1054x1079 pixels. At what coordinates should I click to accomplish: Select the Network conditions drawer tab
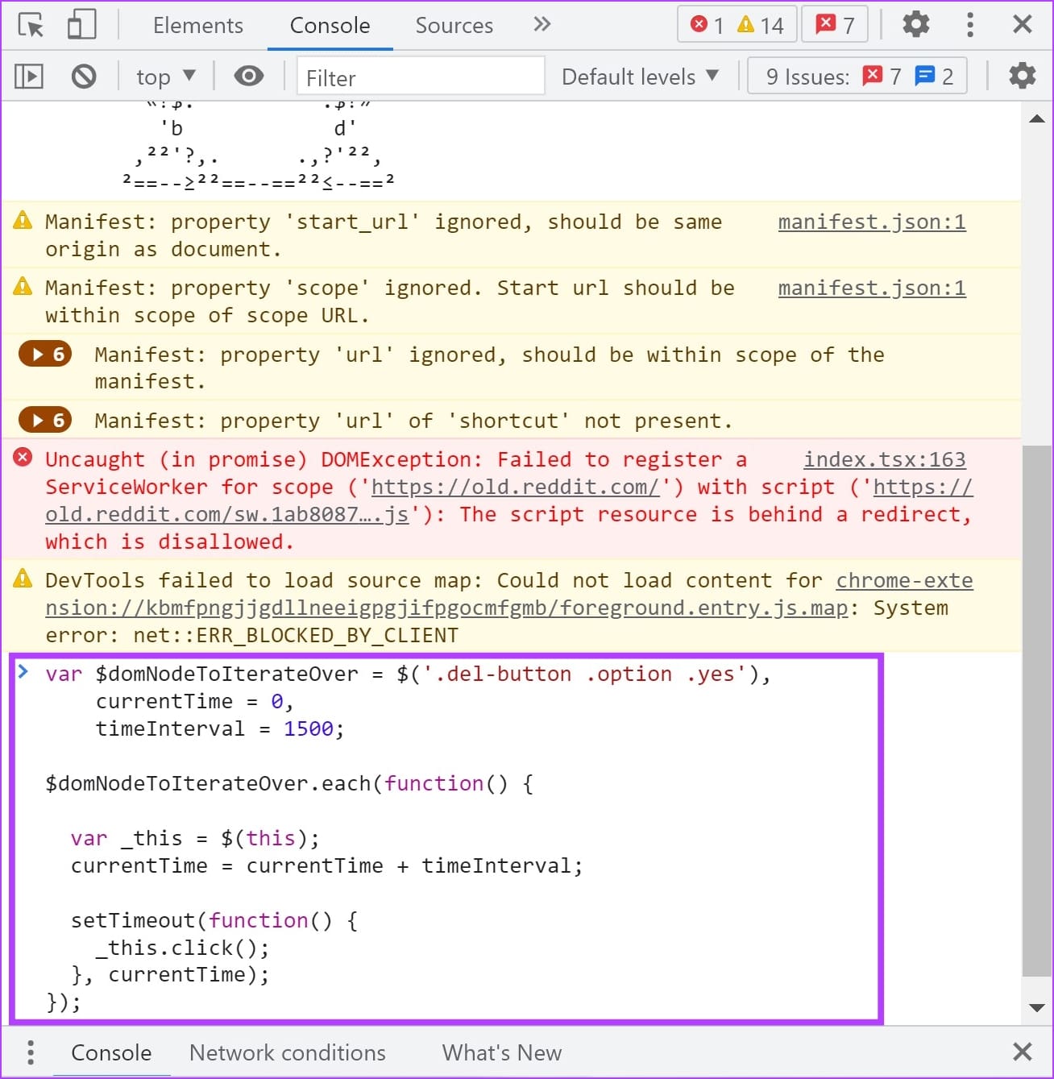(x=288, y=1052)
